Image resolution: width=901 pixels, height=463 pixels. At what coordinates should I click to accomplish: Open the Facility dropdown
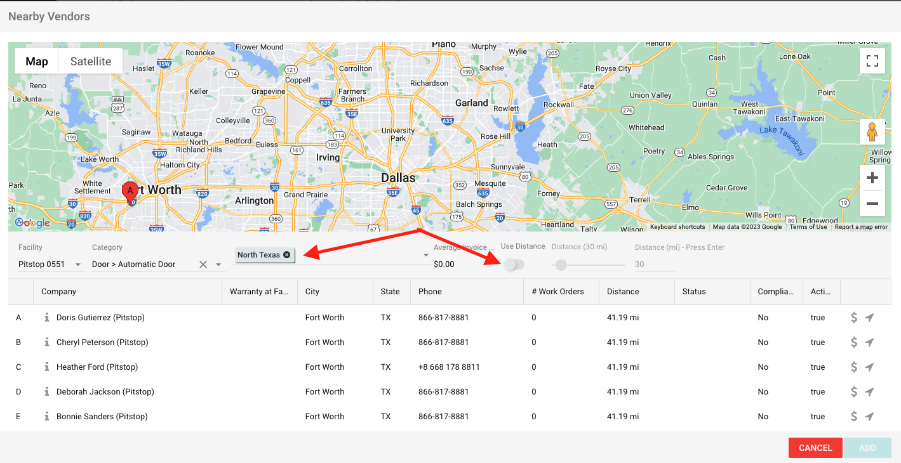[x=51, y=264]
